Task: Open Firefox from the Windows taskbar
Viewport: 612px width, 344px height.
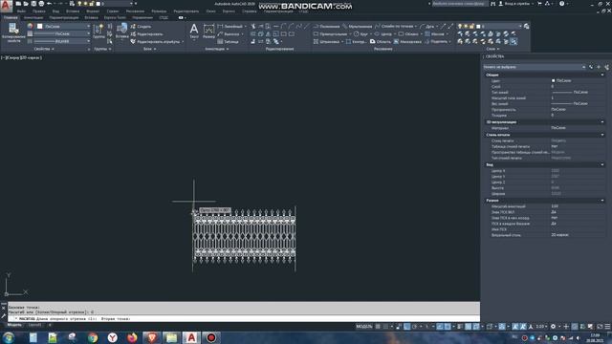Action: (x=132, y=337)
